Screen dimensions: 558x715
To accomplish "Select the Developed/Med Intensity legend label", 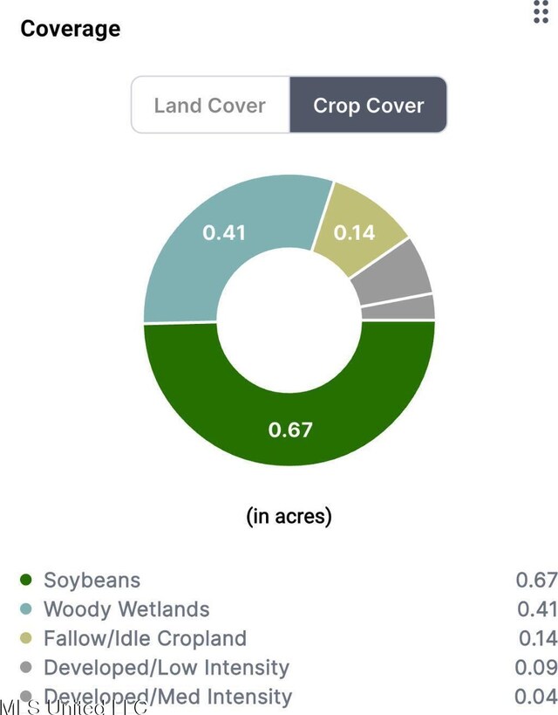I will click(x=167, y=698).
